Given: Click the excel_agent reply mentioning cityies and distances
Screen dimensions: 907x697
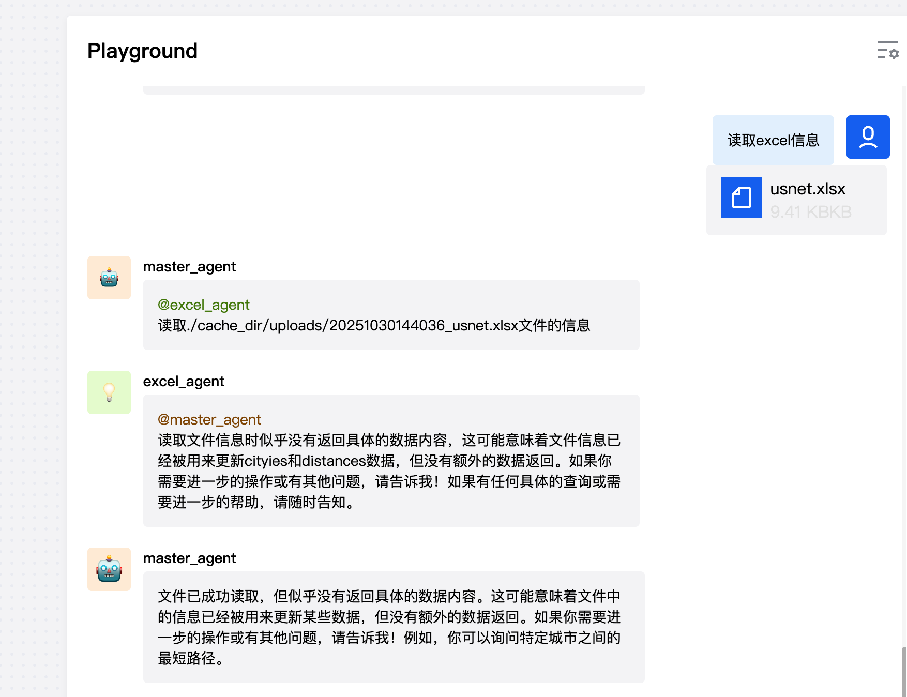Looking at the screenshot, I should pyautogui.click(x=389, y=471).
